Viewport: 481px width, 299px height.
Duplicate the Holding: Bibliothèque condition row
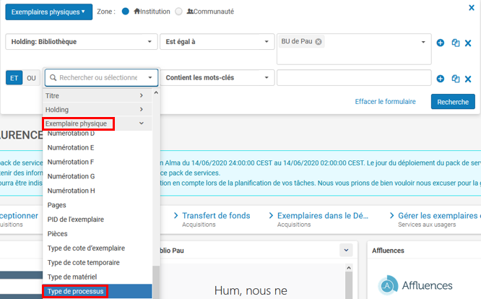pos(455,43)
